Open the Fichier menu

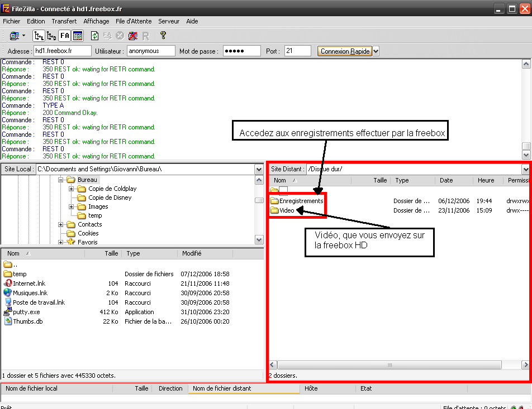pyautogui.click(x=12, y=21)
